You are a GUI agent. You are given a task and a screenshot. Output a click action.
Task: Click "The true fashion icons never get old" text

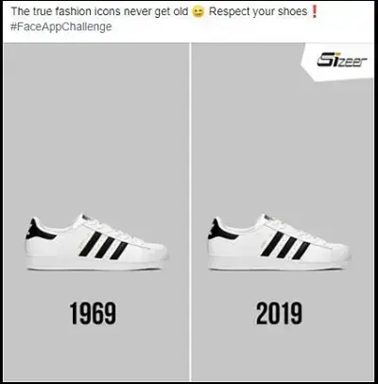[99, 11]
